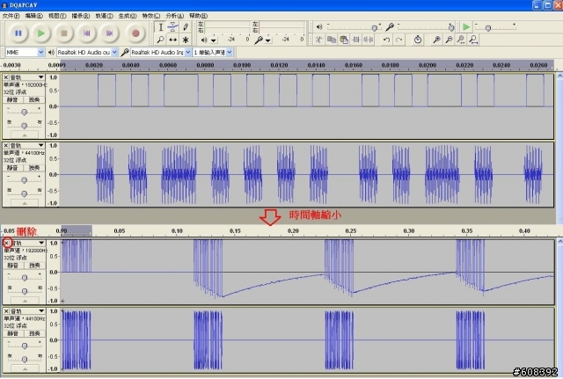563x379 pixels.
Task: Click the Silence audio icon
Action: [368, 40]
